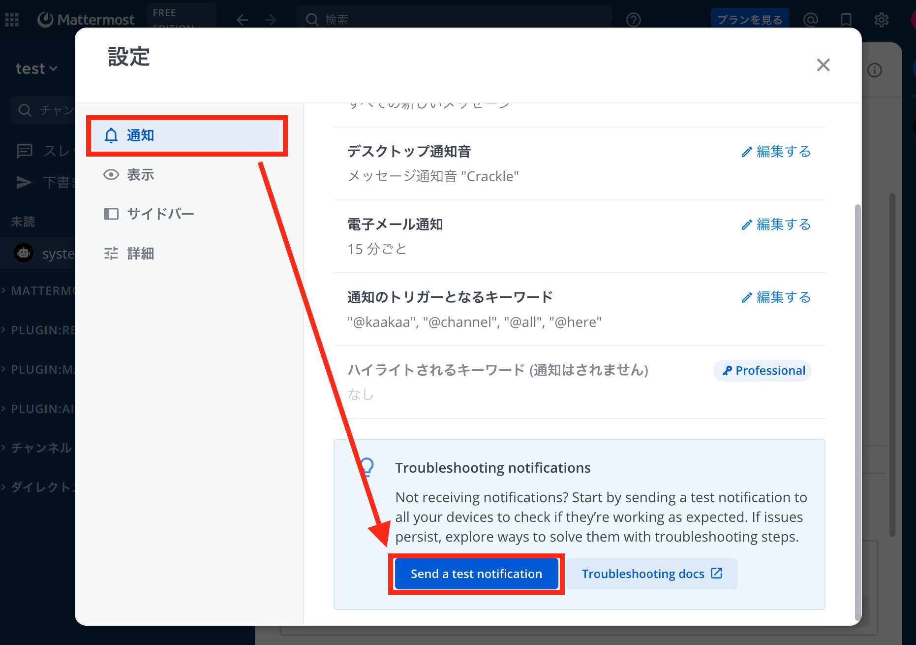The width and height of the screenshot is (916, 645).
Task: Open the 通知 notifications settings tab
Action: tap(187, 135)
